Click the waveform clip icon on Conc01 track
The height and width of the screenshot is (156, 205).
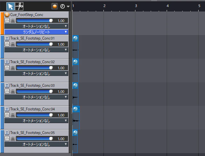(75, 38)
